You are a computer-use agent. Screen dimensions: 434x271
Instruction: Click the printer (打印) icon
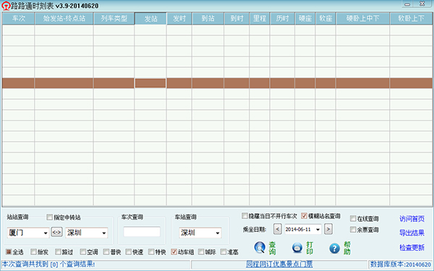click(x=297, y=248)
